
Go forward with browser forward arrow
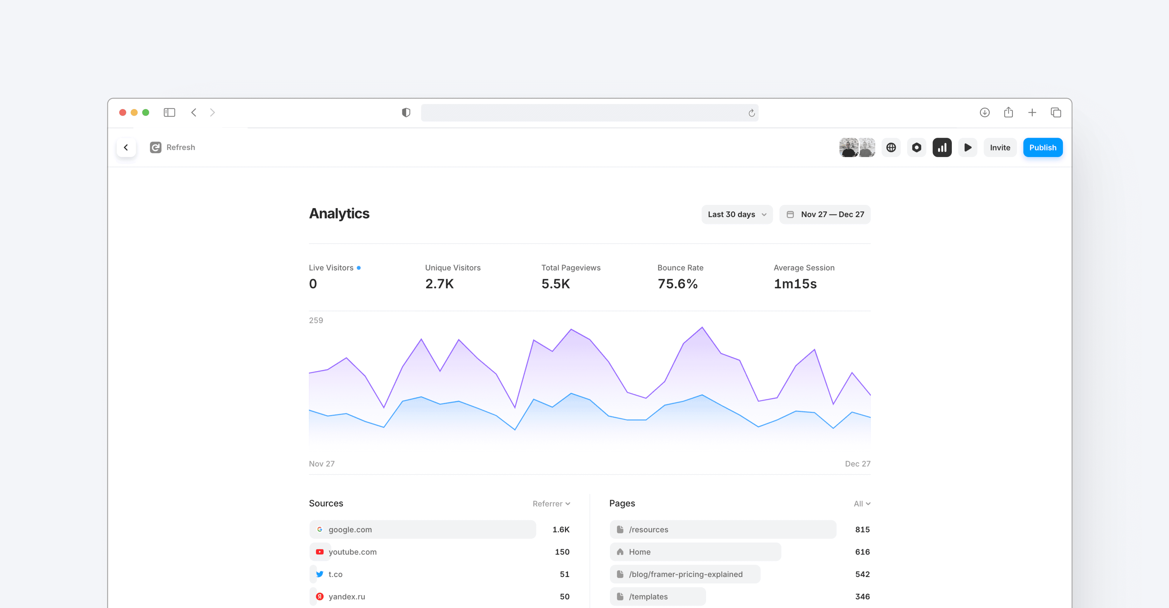click(212, 113)
